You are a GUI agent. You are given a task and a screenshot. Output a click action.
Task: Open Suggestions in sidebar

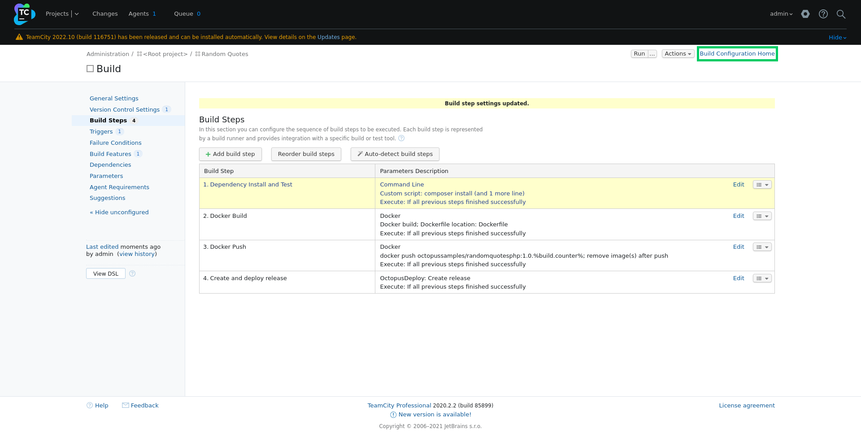pos(107,198)
